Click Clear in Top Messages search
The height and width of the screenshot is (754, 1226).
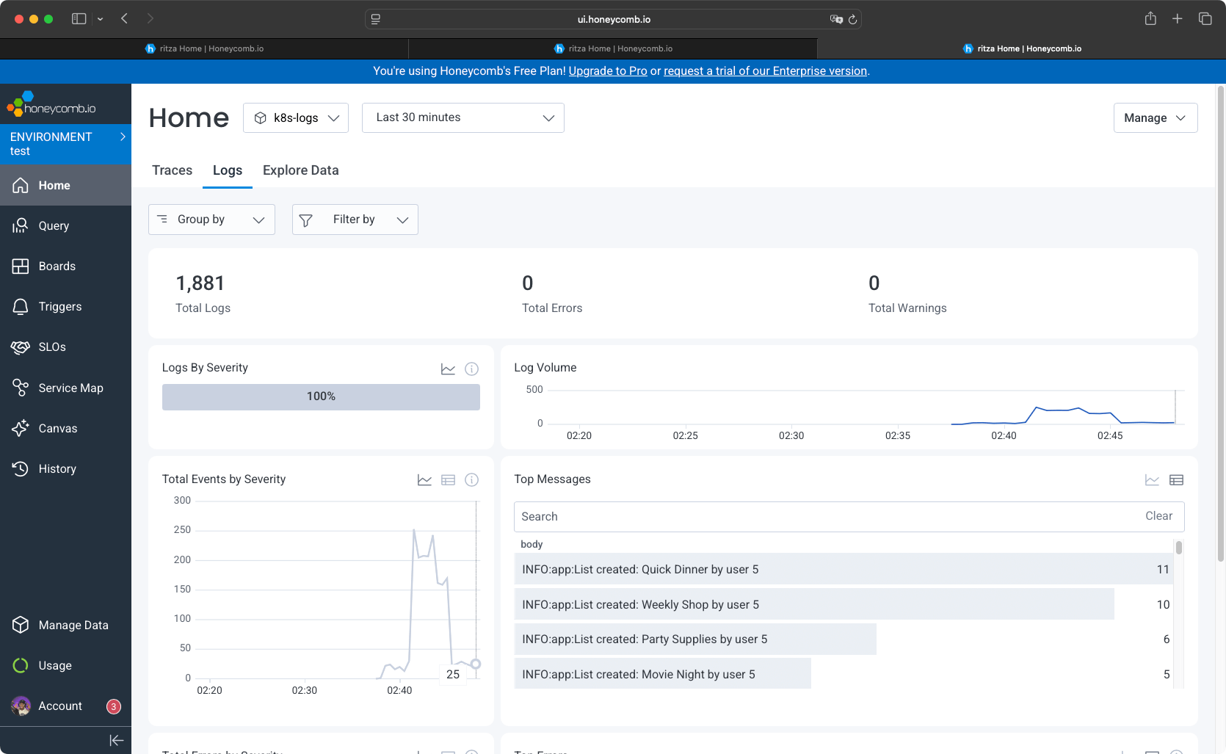point(1158,516)
